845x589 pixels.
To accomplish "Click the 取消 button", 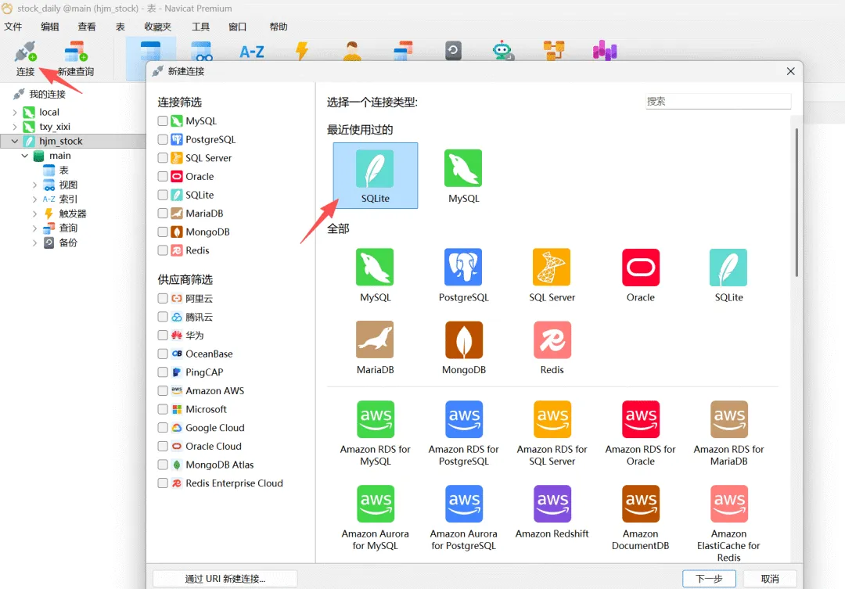I will point(770,578).
